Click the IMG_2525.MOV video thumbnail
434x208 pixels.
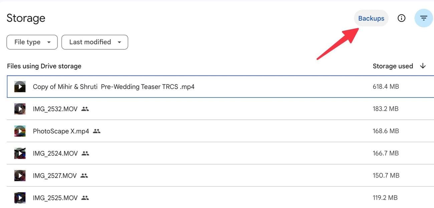click(20, 197)
